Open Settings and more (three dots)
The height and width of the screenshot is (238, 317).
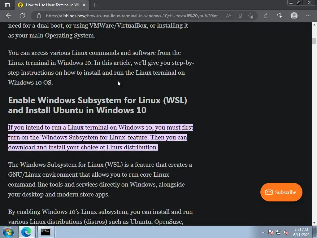point(308,16)
